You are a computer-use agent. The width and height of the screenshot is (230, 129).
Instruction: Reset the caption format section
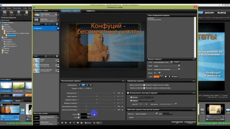point(194,59)
